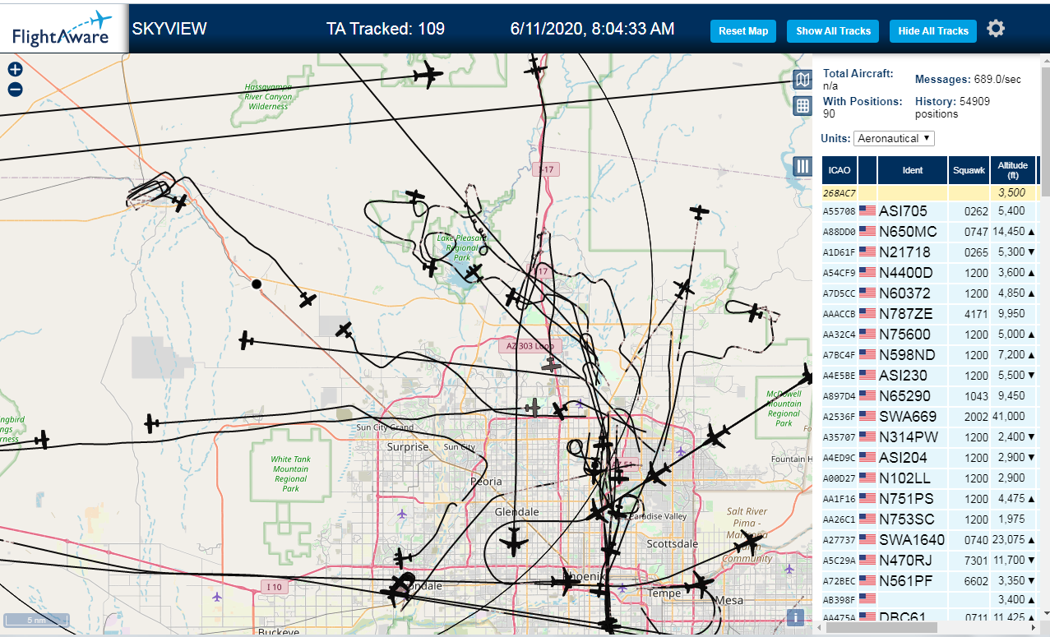The width and height of the screenshot is (1050, 637).
Task: Sort table by ICAO column header
Action: pyautogui.click(x=840, y=170)
